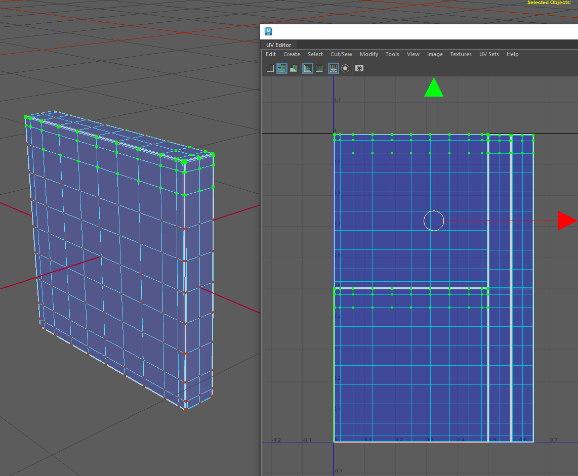The height and width of the screenshot is (476, 578).
Task: Open the Edit menu
Action: pos(271,54)
